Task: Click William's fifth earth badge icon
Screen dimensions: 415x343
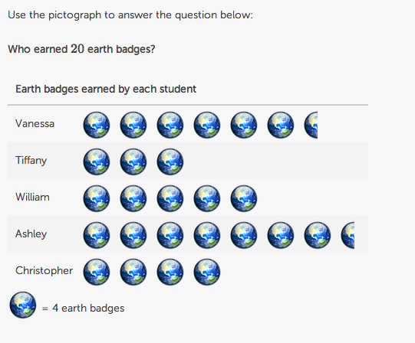Action: click(x=243, y=198)
